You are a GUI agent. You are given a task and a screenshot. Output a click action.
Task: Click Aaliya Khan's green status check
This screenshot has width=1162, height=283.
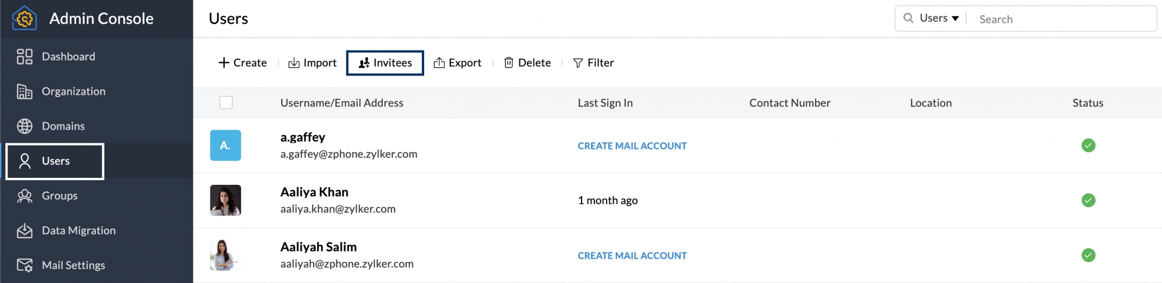point(1088,200)
